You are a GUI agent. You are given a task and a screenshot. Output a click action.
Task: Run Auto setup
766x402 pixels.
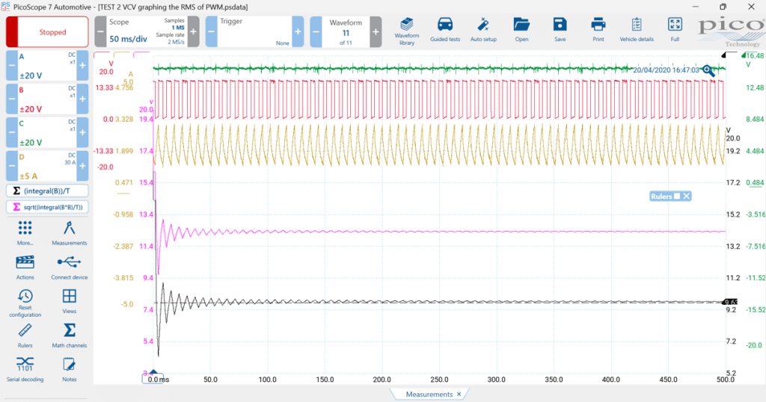pos(483,30)
